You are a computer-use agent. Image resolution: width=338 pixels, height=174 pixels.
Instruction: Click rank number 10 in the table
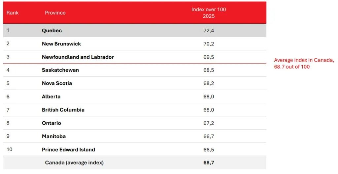click(x=9, y=150)
